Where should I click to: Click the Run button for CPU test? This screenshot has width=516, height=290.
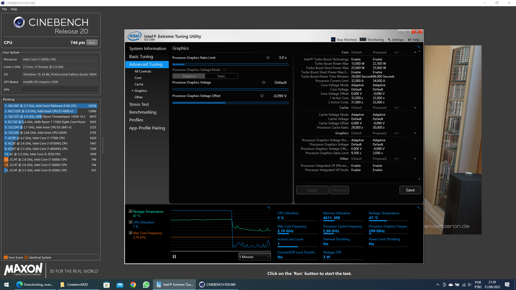[92, 43]
